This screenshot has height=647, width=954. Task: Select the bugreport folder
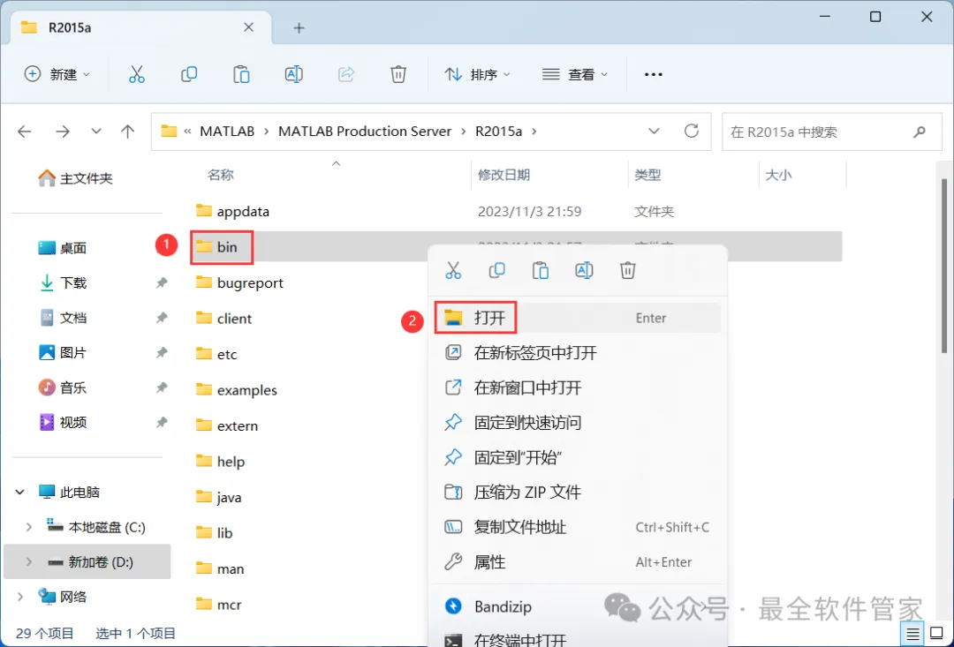(239, 282)
